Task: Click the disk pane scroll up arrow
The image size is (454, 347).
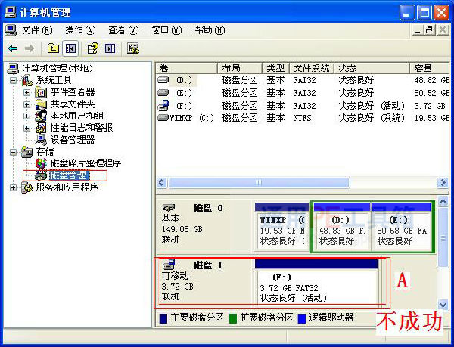Action: (443, 200)
